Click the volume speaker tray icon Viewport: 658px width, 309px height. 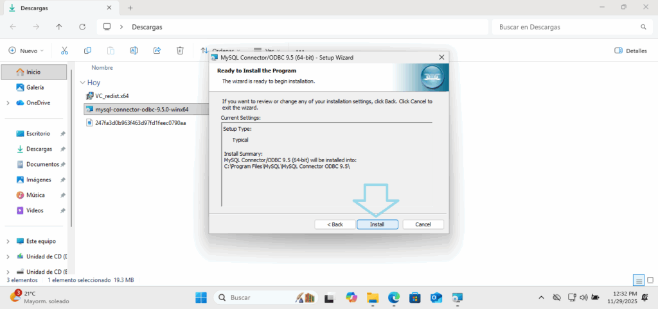click(583, 297)
